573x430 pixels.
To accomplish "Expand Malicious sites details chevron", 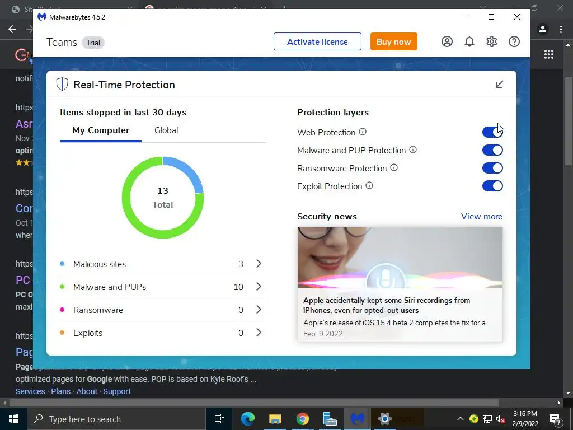I will (x=259, y=264).
